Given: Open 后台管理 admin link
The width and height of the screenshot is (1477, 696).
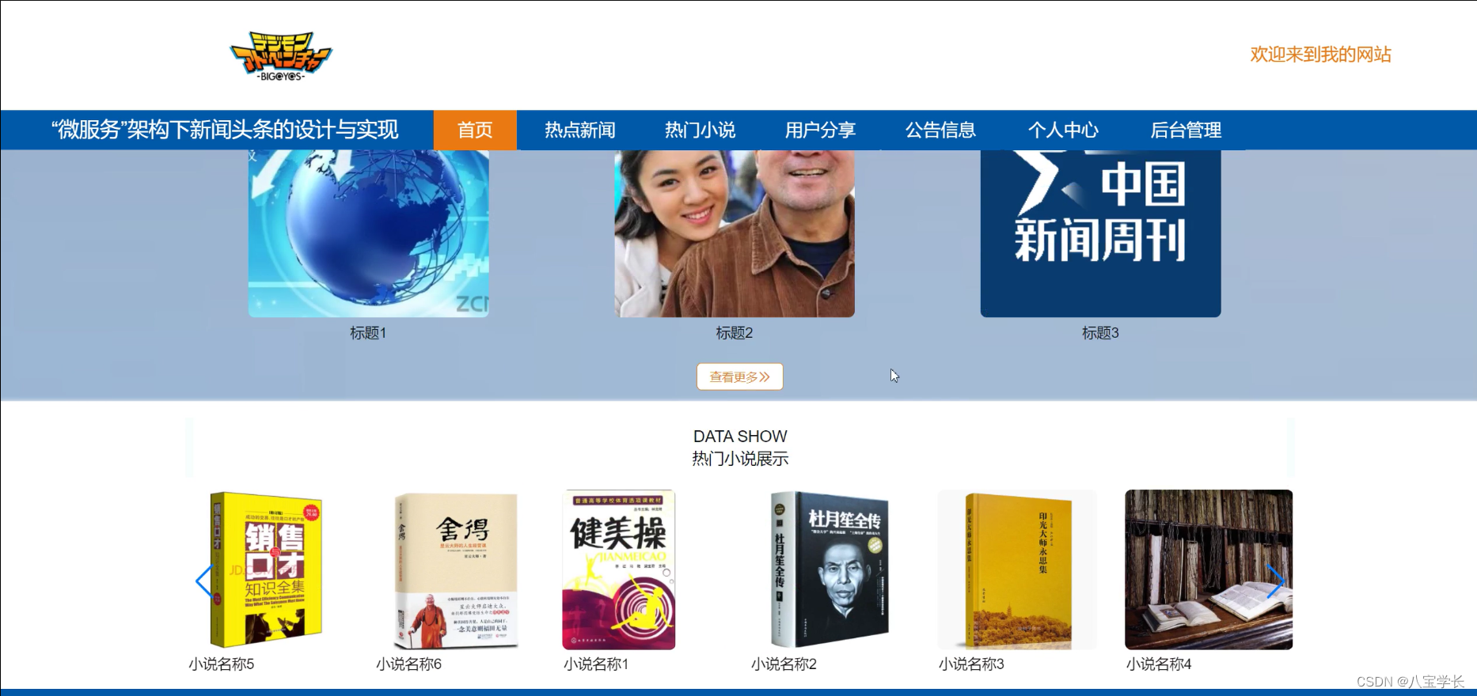Looking at the screenshot, I should 1186,130.
